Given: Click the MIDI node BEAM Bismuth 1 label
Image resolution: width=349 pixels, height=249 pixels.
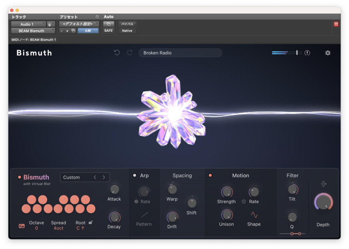Looking at the screenshot, I should coord(34,40).
